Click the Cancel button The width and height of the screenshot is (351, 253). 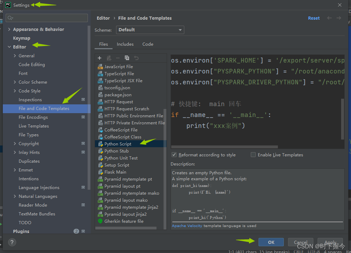coord(300,242)
